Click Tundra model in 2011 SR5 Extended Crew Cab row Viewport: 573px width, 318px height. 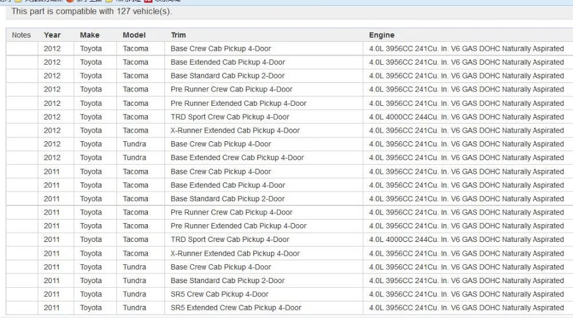[x=134, y=308]
